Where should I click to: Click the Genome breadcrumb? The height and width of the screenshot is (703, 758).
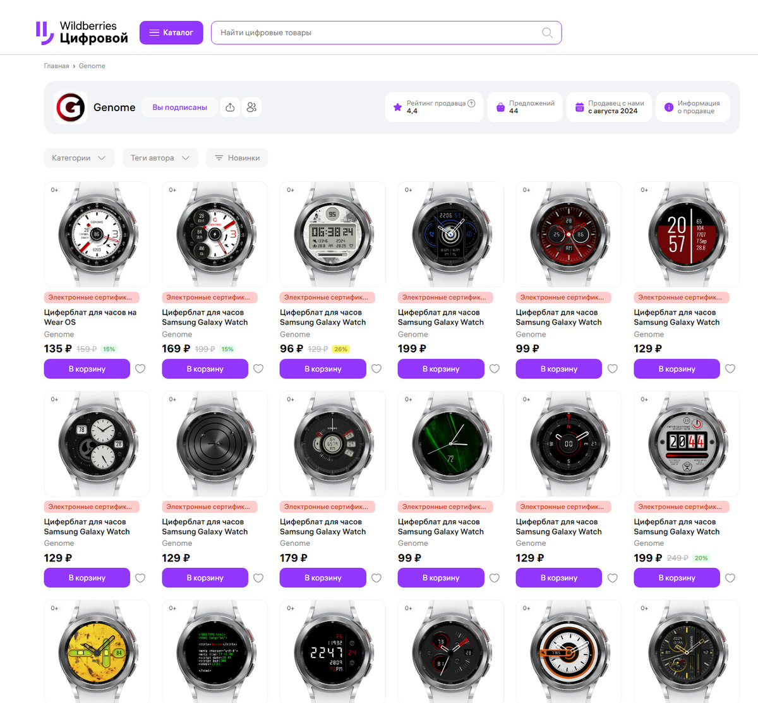(92, 66)
